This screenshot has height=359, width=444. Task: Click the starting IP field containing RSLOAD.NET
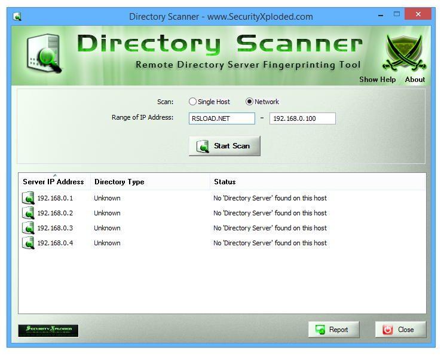point(222,118)
